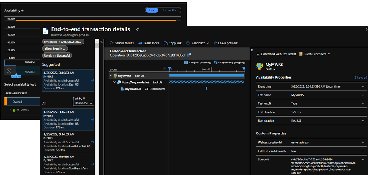This screenshot has width=368, height=175.
Task: Click Learn more in the toolbar
Action: (149, 43)
